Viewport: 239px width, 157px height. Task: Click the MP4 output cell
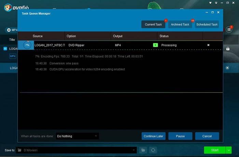[118, 45]
